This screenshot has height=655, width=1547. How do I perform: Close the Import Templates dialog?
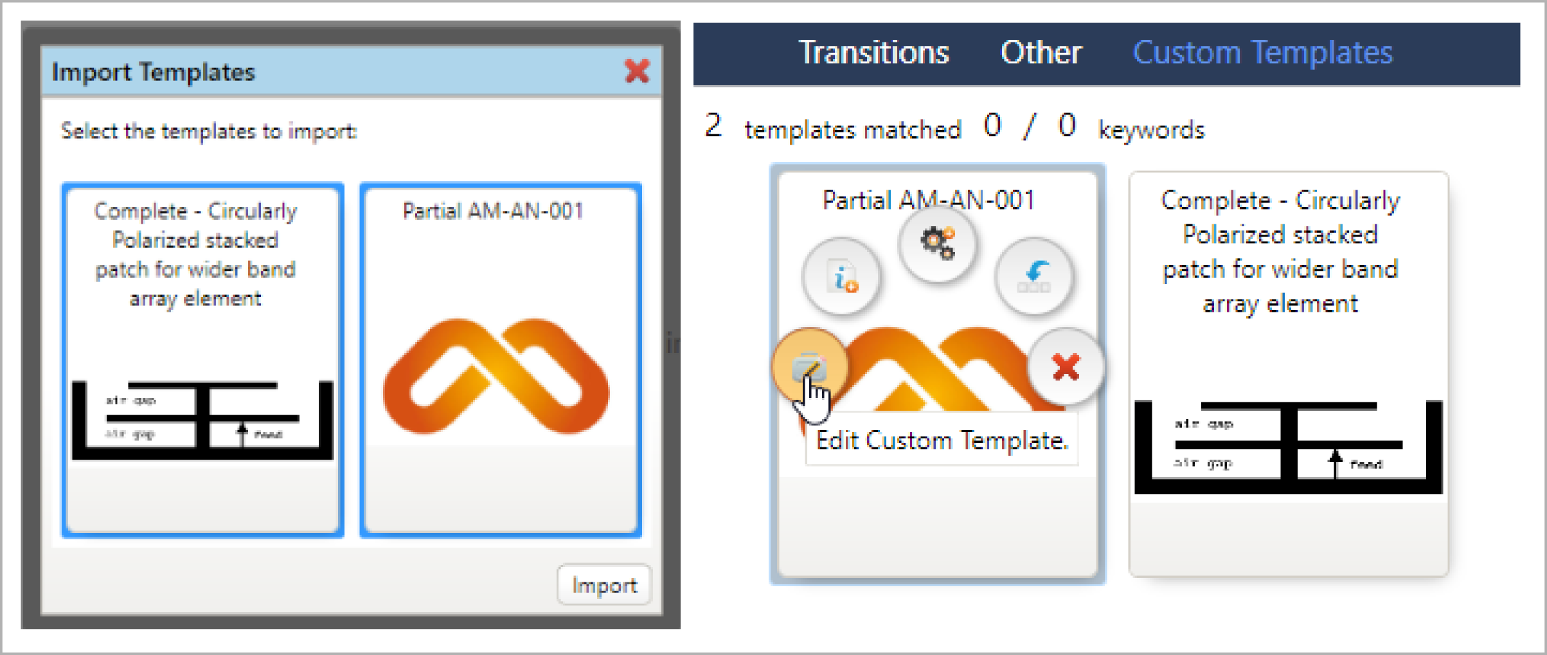coord(637,71)
